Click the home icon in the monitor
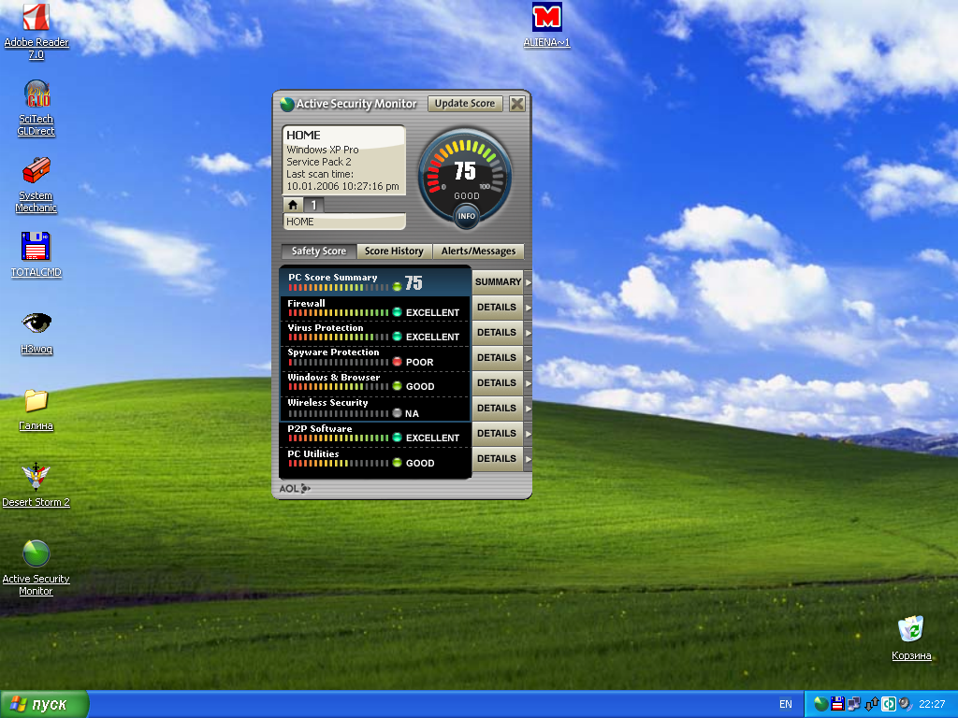 293,205
